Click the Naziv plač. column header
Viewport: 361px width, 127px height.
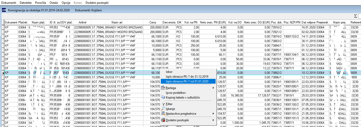[x=38, y=22]
